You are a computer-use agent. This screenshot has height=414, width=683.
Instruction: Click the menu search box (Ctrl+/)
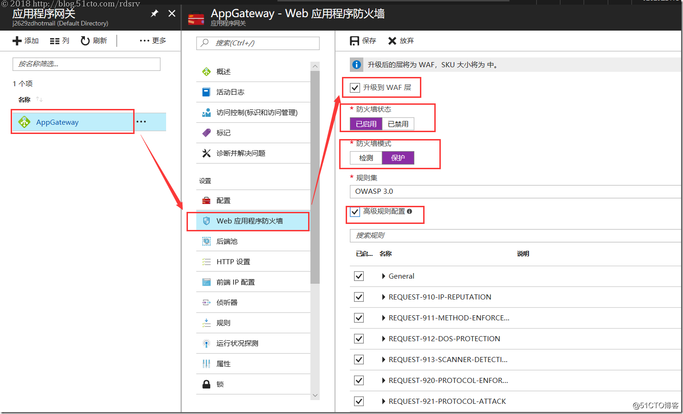pos(258,43)
